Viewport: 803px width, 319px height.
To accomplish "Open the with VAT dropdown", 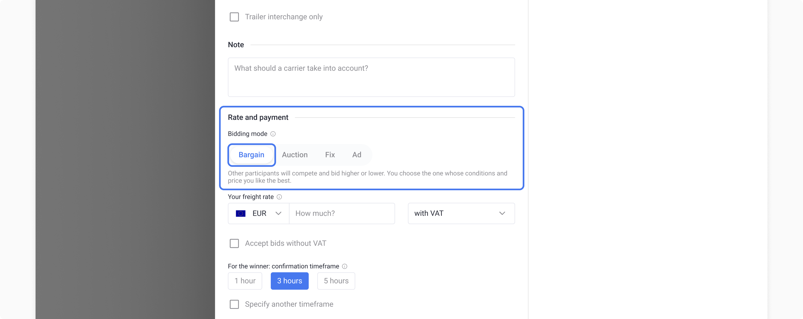I will pos(461,213).
